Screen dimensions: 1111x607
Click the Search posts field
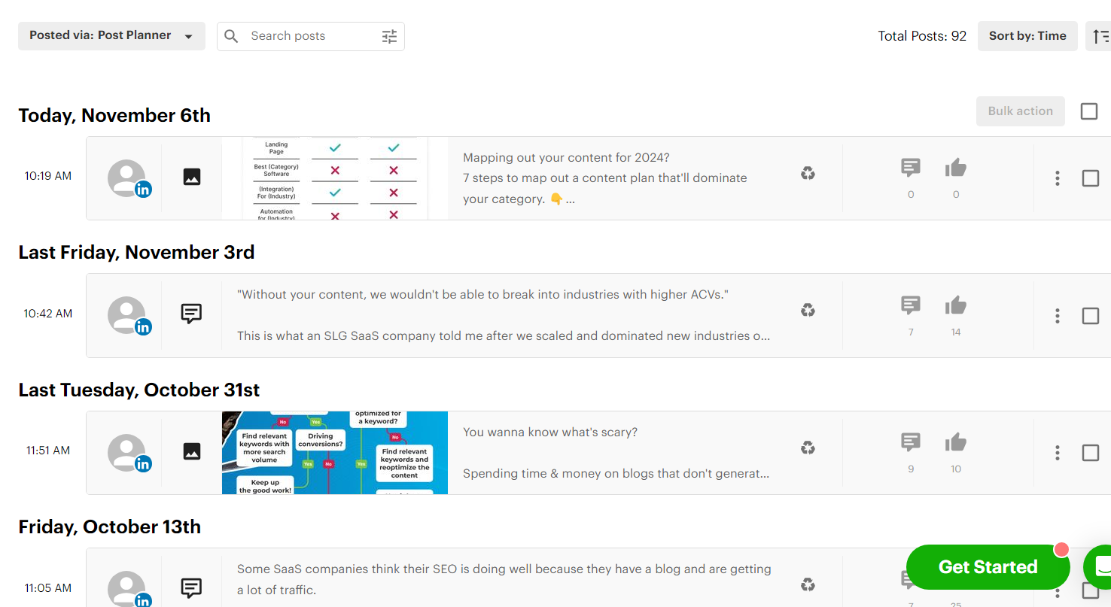(311, 36)
